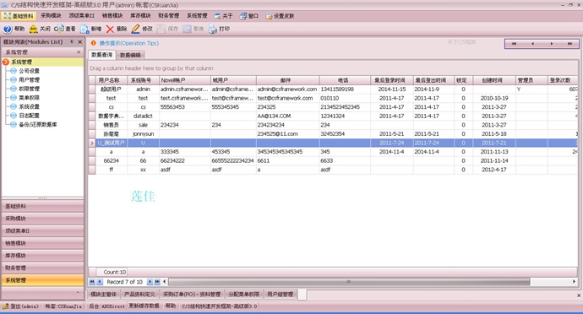Go to next record in top navigator
Image resolution: width=583 pixels, height=314 pixels.
[x=552, y=44]
